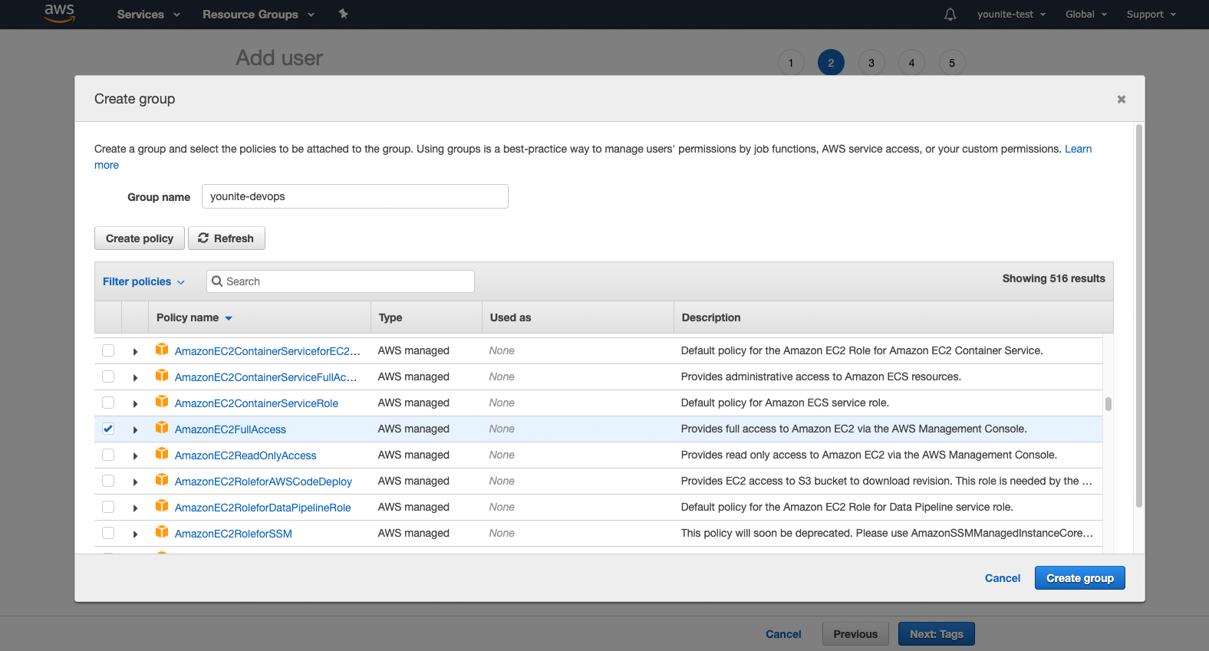This screenshot has width=1209, height=651.
Task: Expand AmazonEC2FullAccess policy details
Action: click(x=135, y=430)
